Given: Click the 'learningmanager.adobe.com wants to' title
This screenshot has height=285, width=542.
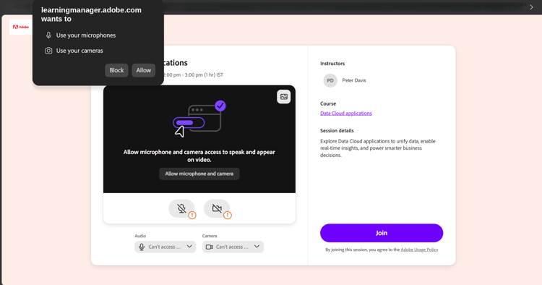Looking at the screenshot, I should (x=91, y=14).
